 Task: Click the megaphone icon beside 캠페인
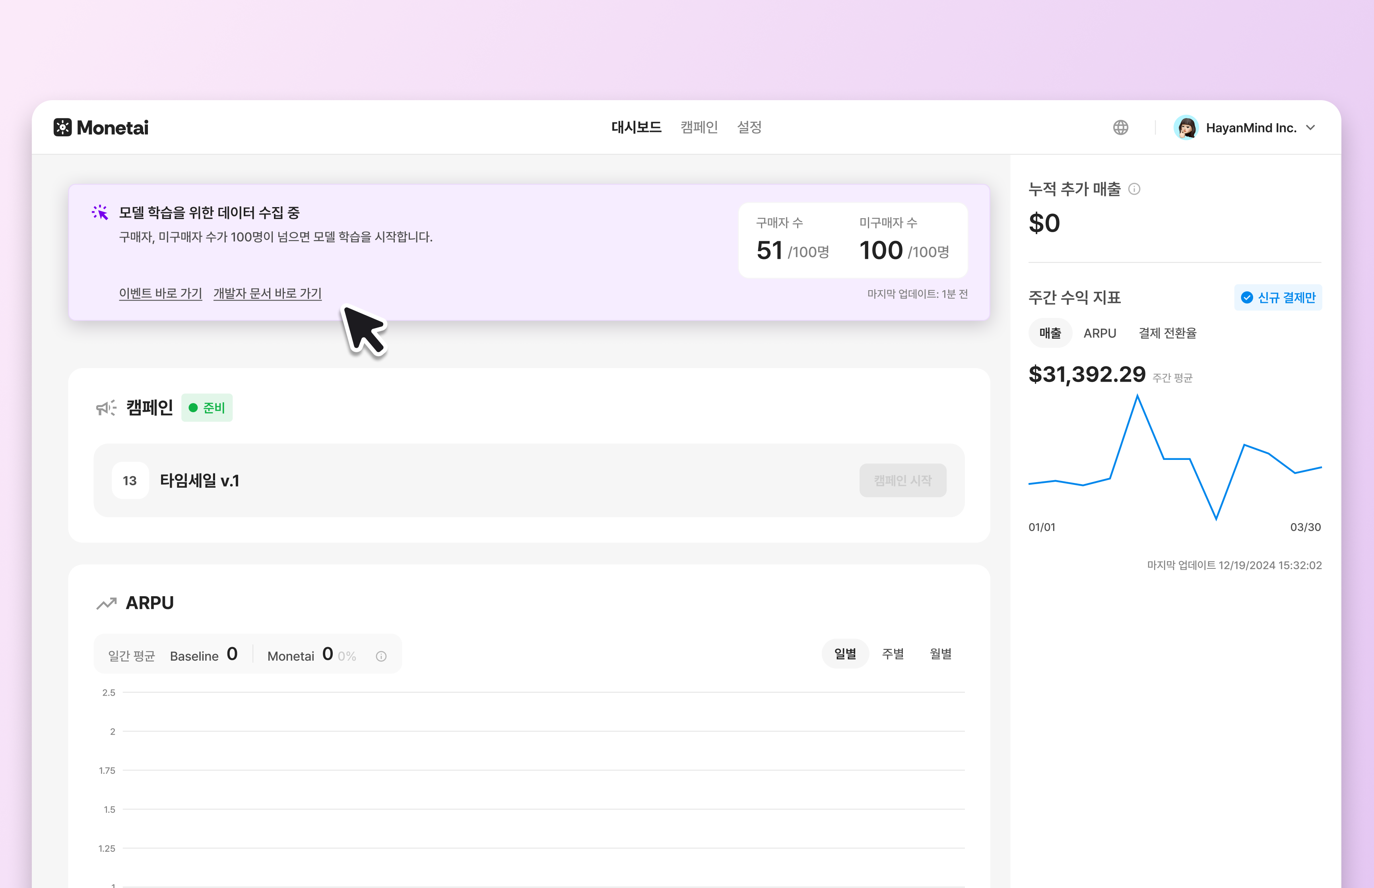point(106,408)
